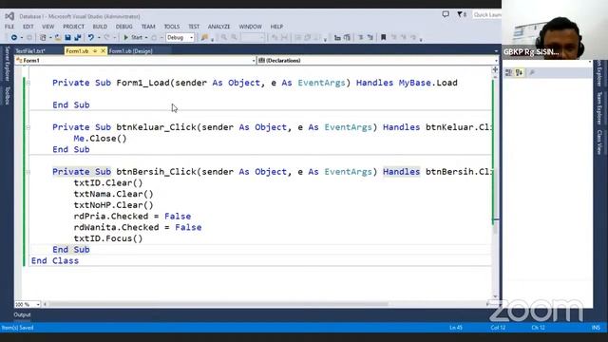Click the Navigate Backward toolbar icon
608x342 pixels.
[x=14, y=38]
